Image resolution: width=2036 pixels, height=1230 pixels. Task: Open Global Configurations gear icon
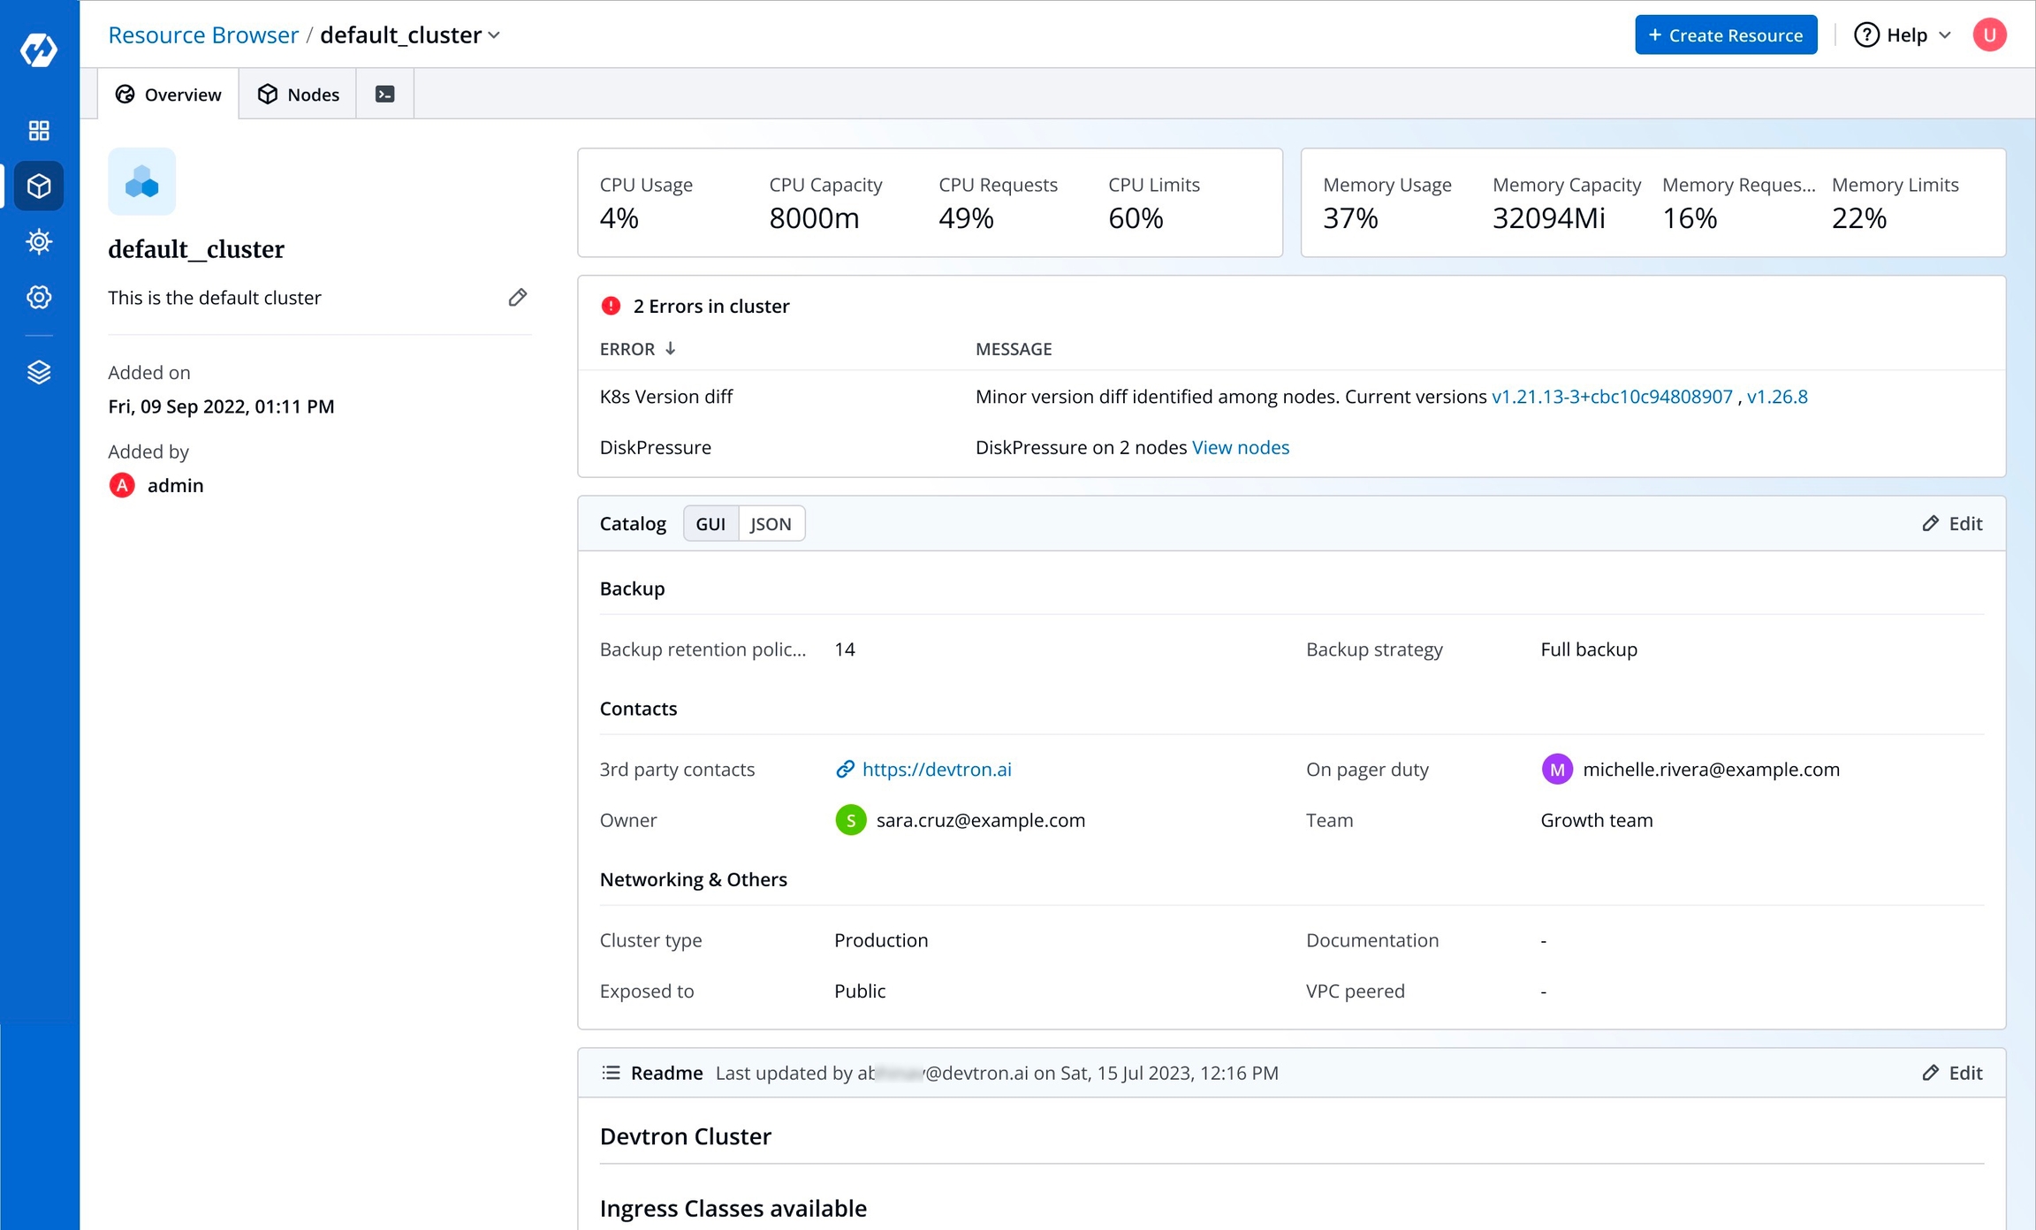tap(39, 297)
